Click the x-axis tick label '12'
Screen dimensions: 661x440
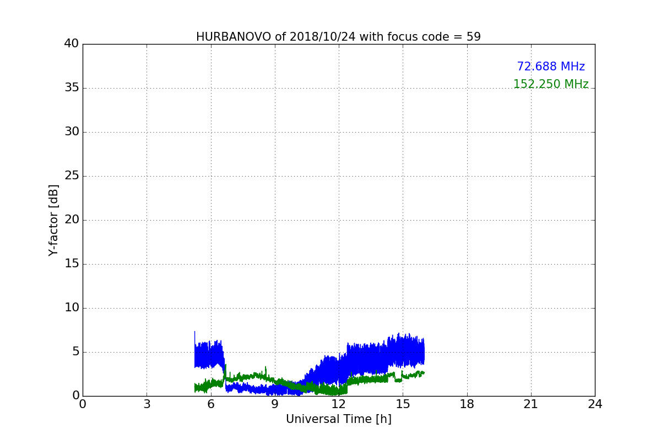coord(339,404)
